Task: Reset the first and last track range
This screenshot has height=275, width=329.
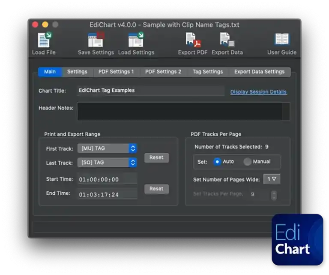Action: (x=156, y=157)
